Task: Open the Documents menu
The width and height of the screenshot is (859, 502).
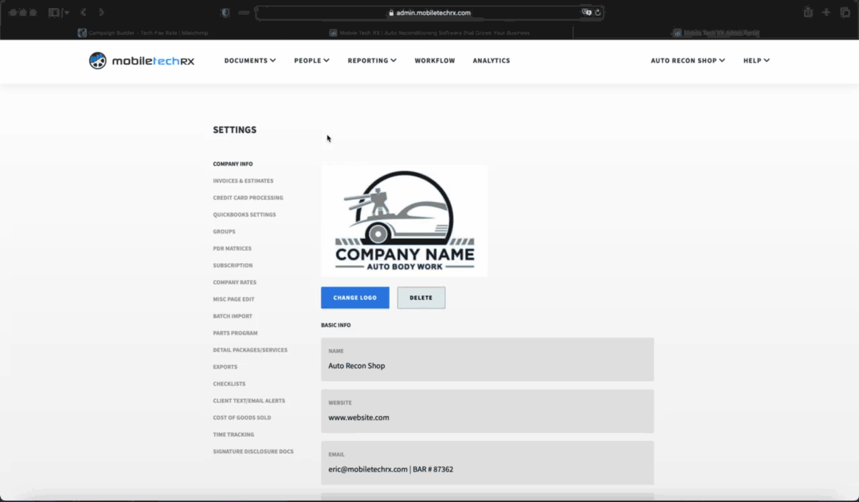Action: (x=250, y=60)
